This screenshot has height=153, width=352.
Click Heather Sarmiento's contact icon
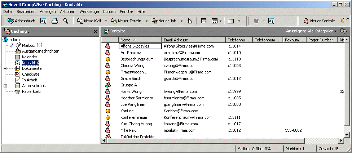click(108, 98)
